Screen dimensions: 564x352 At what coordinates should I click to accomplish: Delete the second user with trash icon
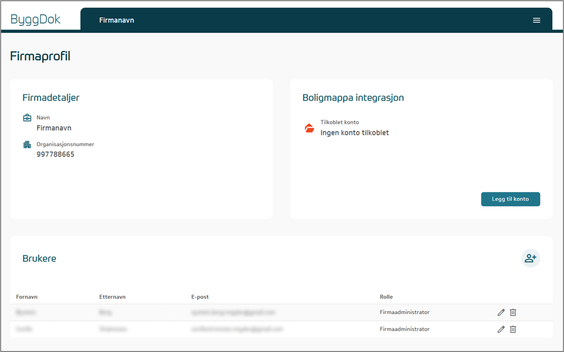pyautogui.click(x=513, y=330)
